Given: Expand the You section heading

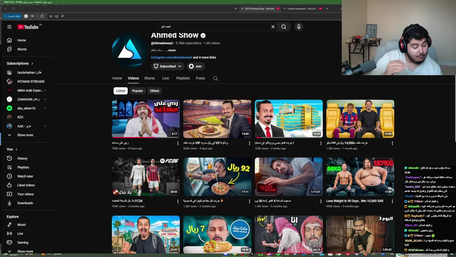Looking at the screenshot, I should click(12, 149).
